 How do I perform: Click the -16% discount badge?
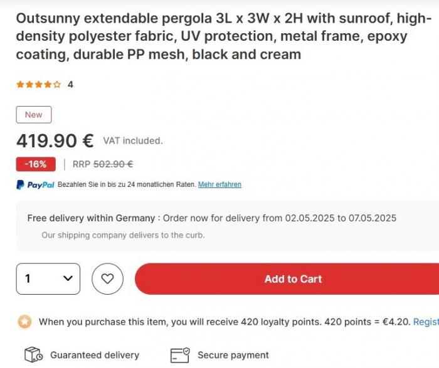point(36,164)
